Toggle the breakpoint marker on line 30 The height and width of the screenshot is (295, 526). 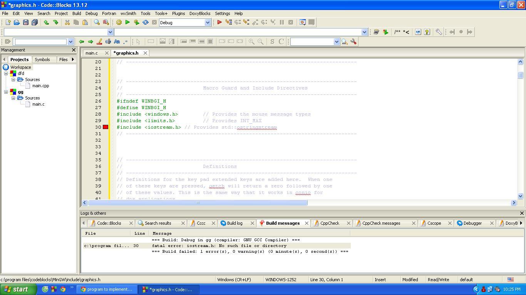click(106, 127)
